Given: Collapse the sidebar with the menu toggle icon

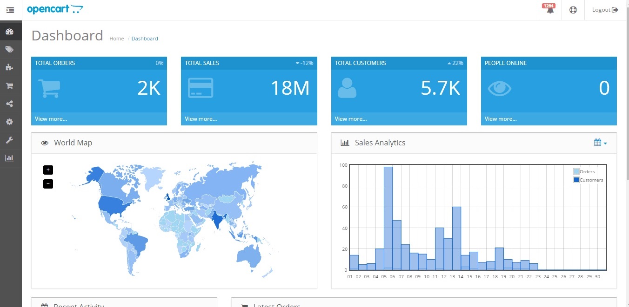Looking at the screenshot, I should click(x=10, y=10).
